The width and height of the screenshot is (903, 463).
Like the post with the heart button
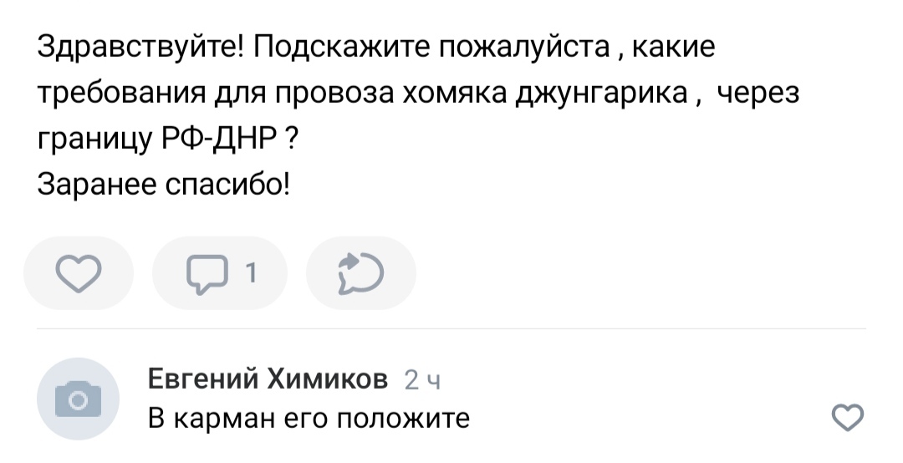(78, 273)
